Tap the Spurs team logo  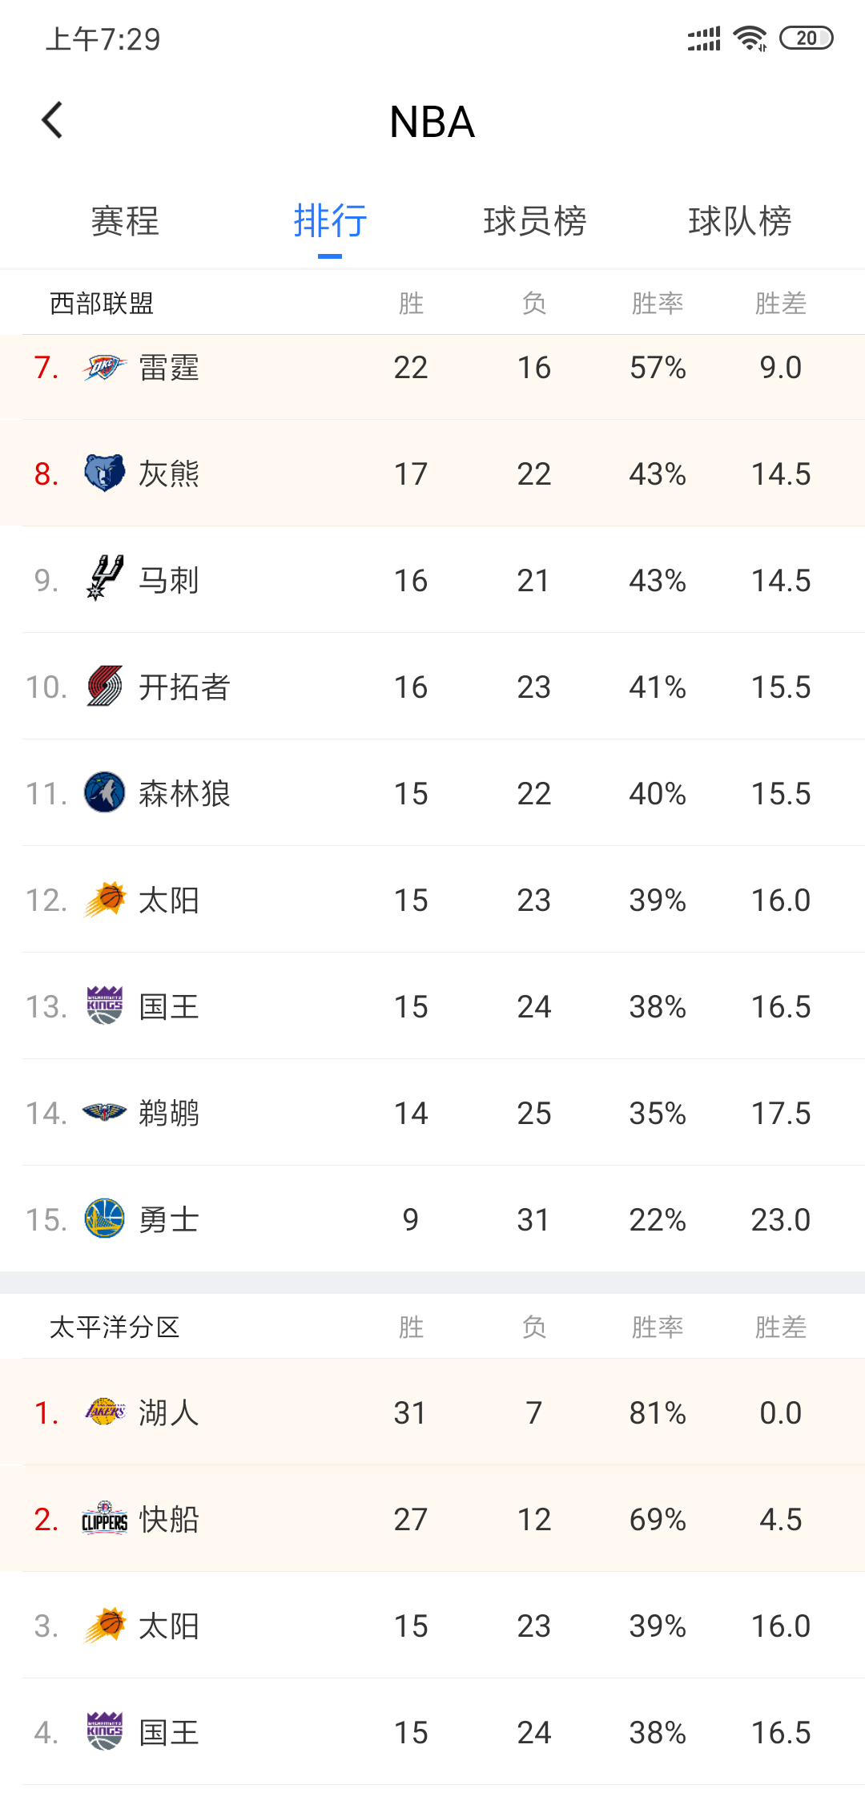pyautogui.click(x=104, y=578)
